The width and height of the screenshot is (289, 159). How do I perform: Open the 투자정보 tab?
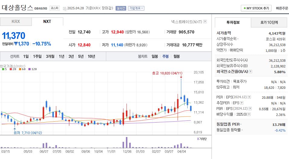tap(233, 22)
